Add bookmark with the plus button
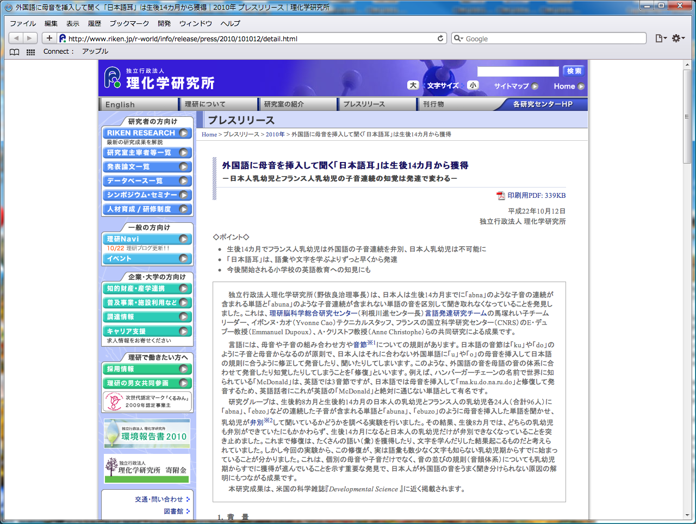This screenshot has height=524, width=696. [49, 38]
